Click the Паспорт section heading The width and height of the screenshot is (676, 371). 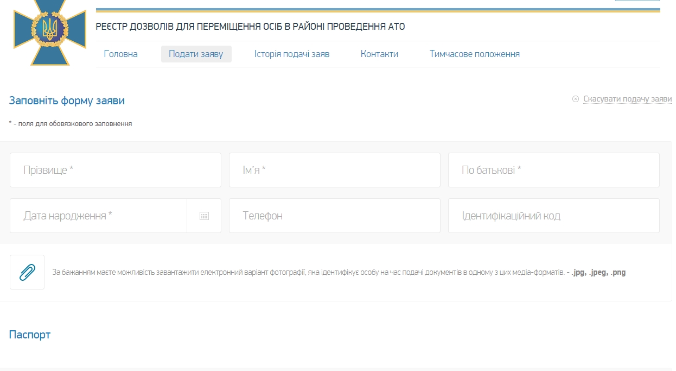30,335
